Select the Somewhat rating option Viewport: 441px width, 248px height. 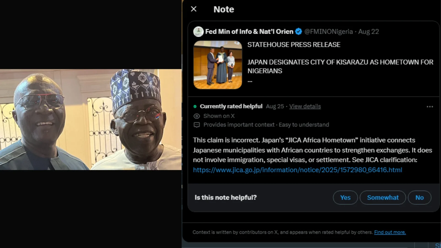[x=383, y=197]
